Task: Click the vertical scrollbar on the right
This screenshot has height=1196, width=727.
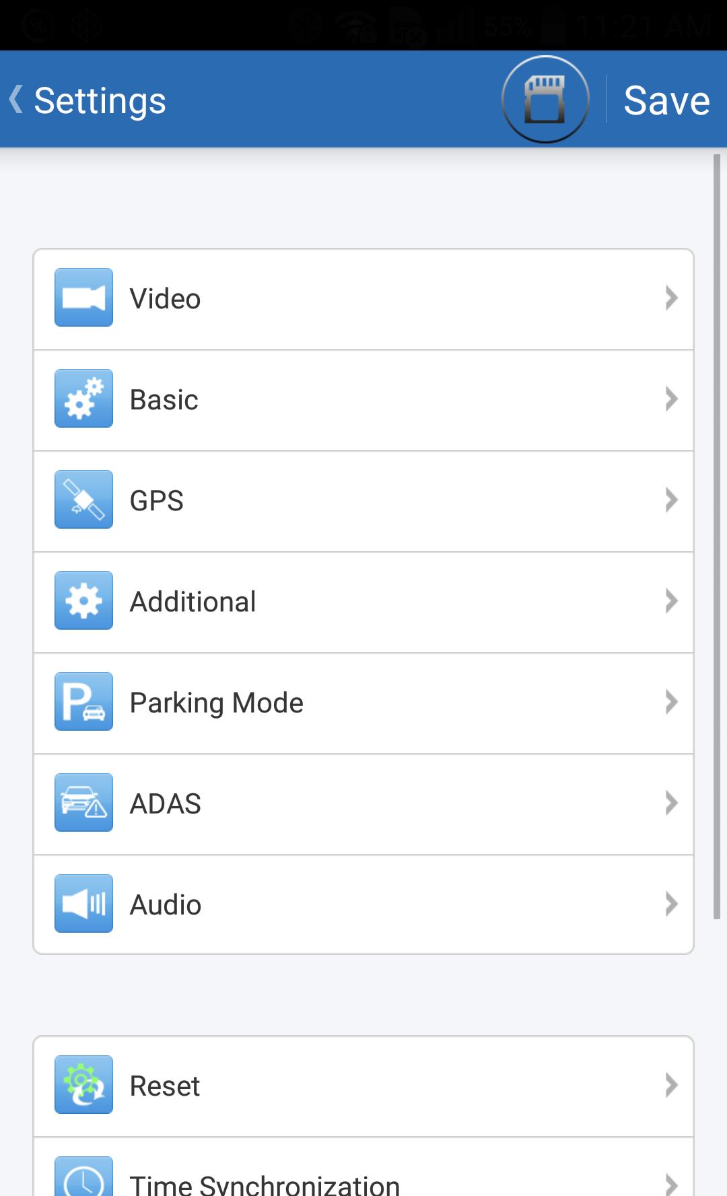Action: coord(717,536)
